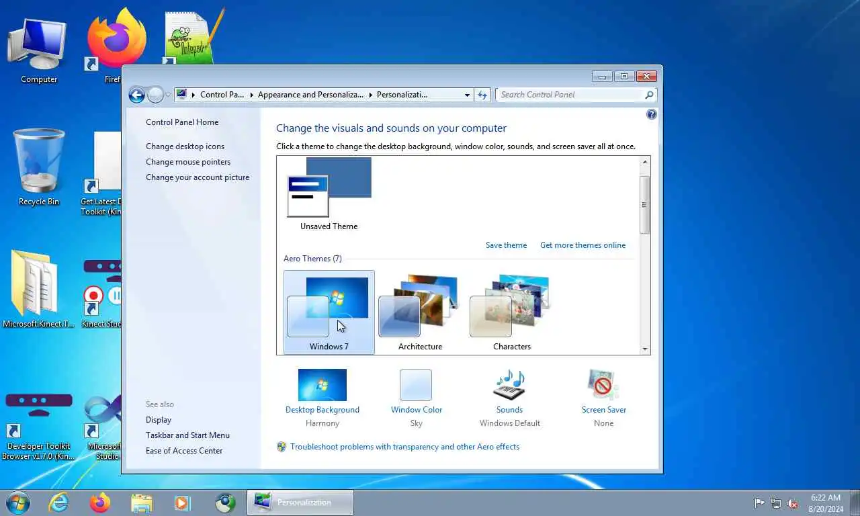The image size is (860, 516).
Task: Open Windows Media Player on taskbar
Action: [x=182, y=503]
